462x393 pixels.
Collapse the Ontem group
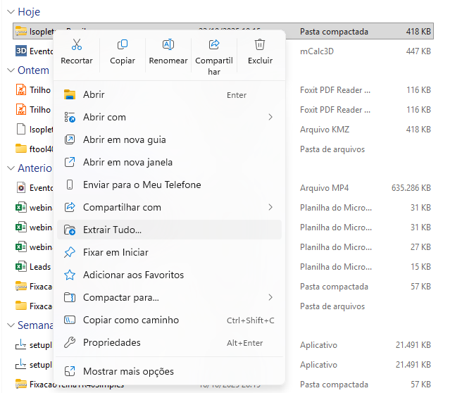point(11,70)
